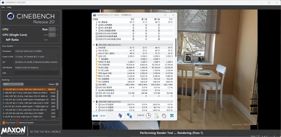Click the HWiNFO sensor list vertical scrollbar
Viewport: 281px width, 137px height.
click(176, 47)
